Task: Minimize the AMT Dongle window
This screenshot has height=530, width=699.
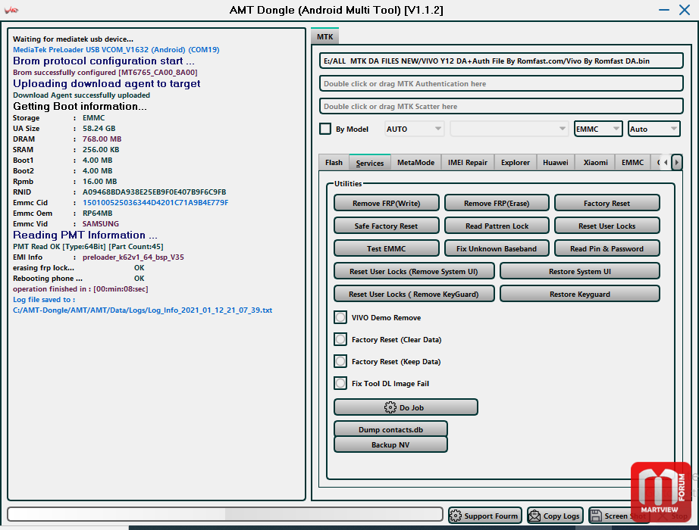Action: (664, 10)
